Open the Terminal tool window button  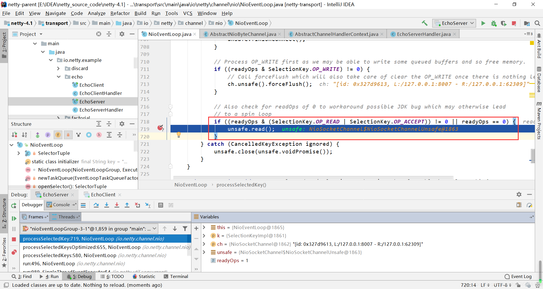coord(176,277)
